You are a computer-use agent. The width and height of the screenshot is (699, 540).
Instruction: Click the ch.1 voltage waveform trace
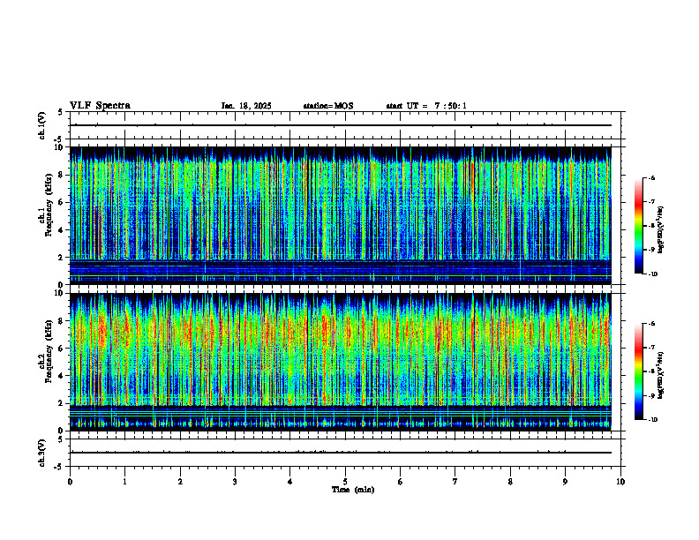pyautogui.click(x=341, y=125)
